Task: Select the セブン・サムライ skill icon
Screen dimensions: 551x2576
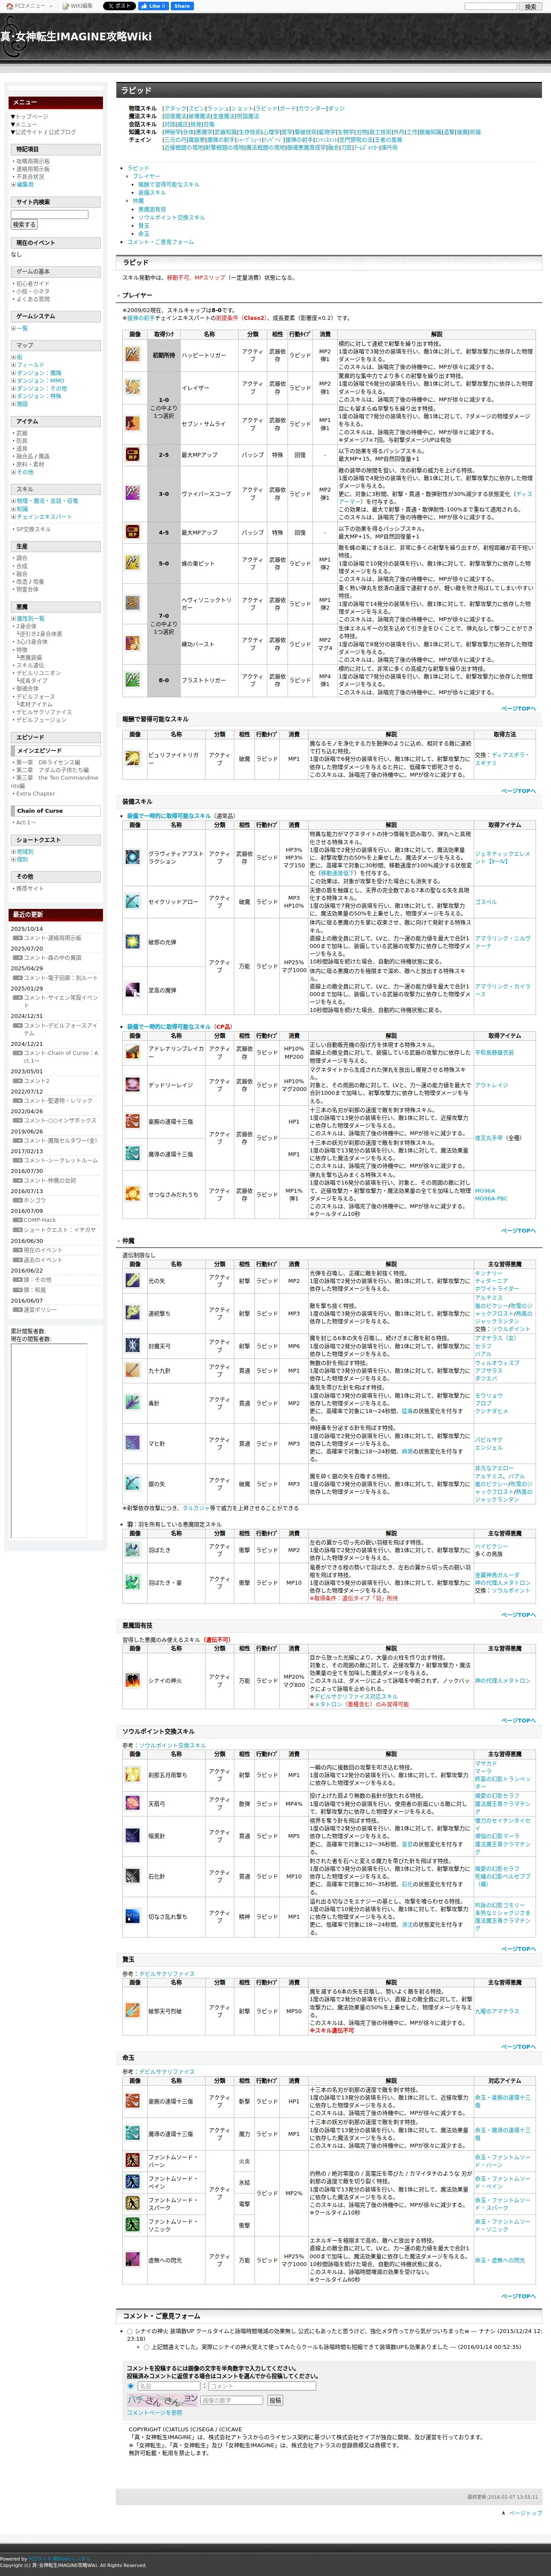Action: tap(132, 423)
